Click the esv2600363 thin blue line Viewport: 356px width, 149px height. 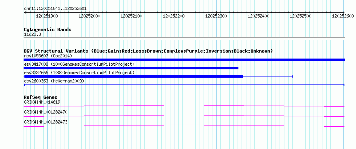tap(184, 85)
